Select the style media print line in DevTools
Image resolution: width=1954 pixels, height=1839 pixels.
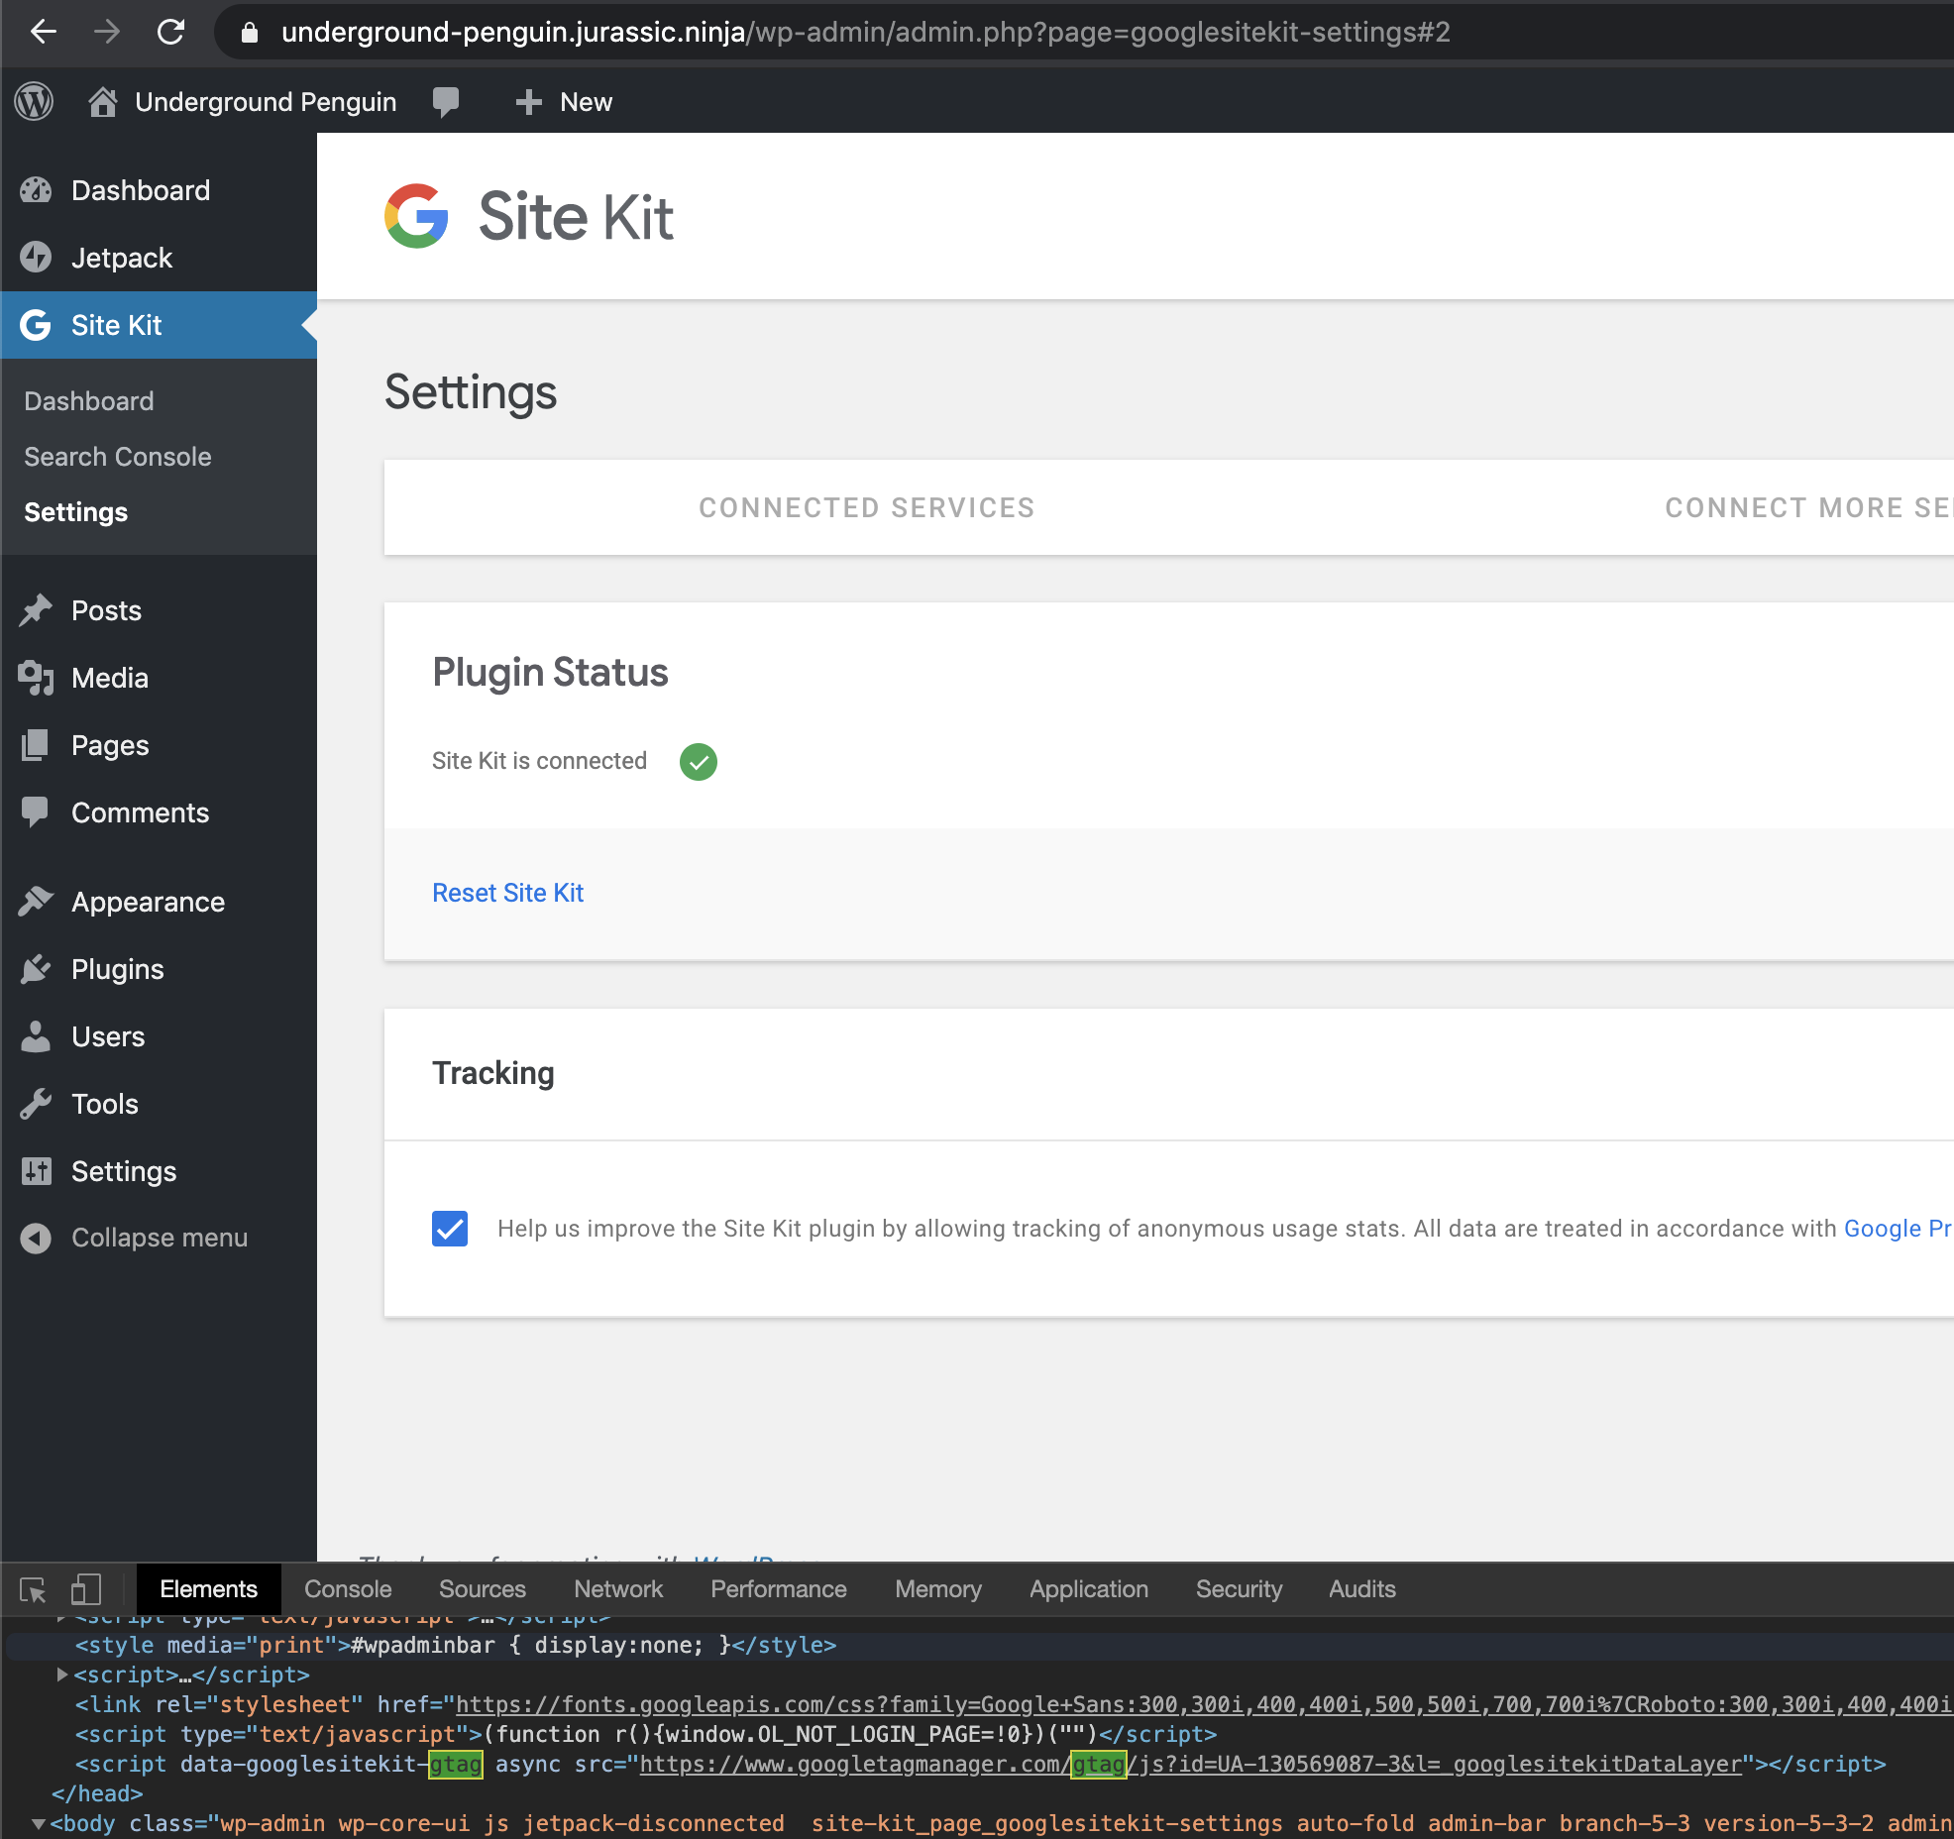pos(456,1645)
